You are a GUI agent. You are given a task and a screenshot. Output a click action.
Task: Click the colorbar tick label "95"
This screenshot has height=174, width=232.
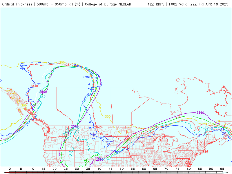tap(222, 169)
